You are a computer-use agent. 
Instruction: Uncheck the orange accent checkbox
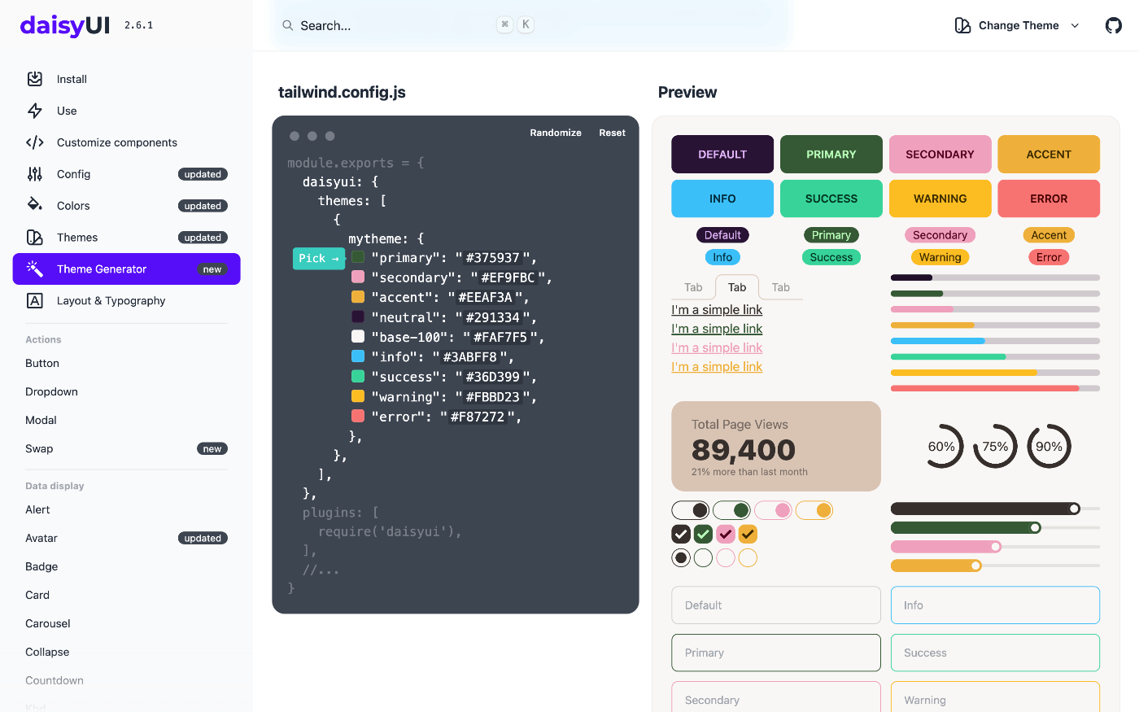tap(748, 534)
